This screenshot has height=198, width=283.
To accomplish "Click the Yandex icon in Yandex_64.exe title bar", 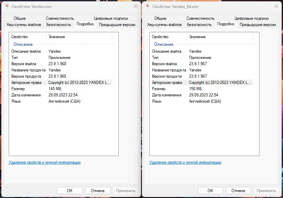I will (x=147, y=7).
